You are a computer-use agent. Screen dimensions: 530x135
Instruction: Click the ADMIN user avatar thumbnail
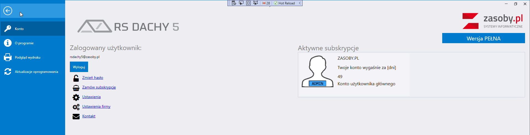click(x=317, y=71)
